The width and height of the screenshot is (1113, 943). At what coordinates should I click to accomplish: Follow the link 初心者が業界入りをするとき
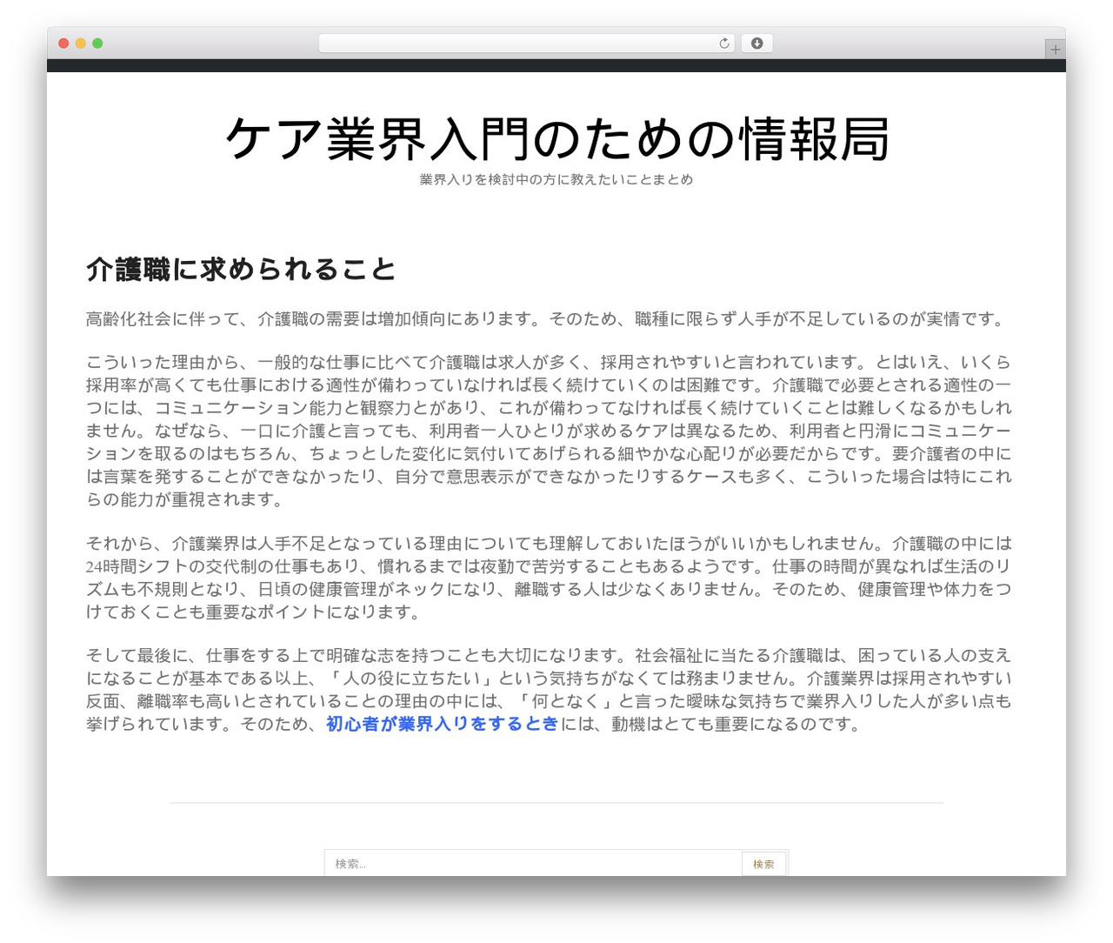pyautogui.click(x=442, y=724)
